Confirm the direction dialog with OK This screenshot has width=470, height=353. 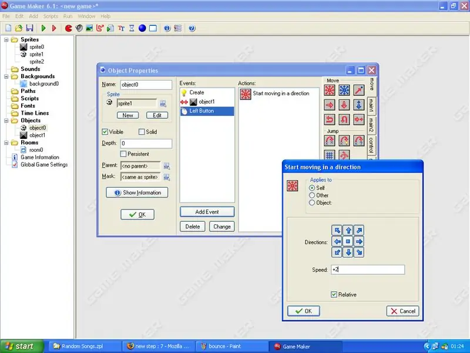tap(304, 311)
